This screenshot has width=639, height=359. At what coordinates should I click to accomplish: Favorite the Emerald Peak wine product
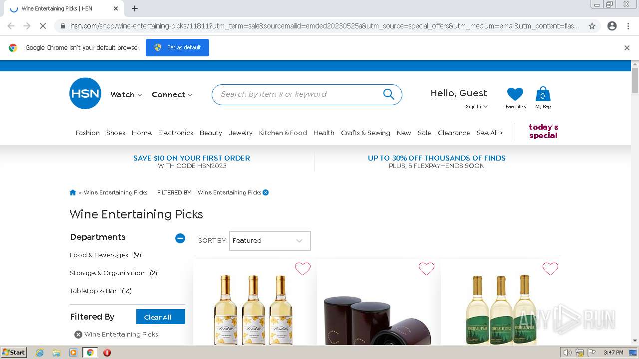[x=550, y=269]
